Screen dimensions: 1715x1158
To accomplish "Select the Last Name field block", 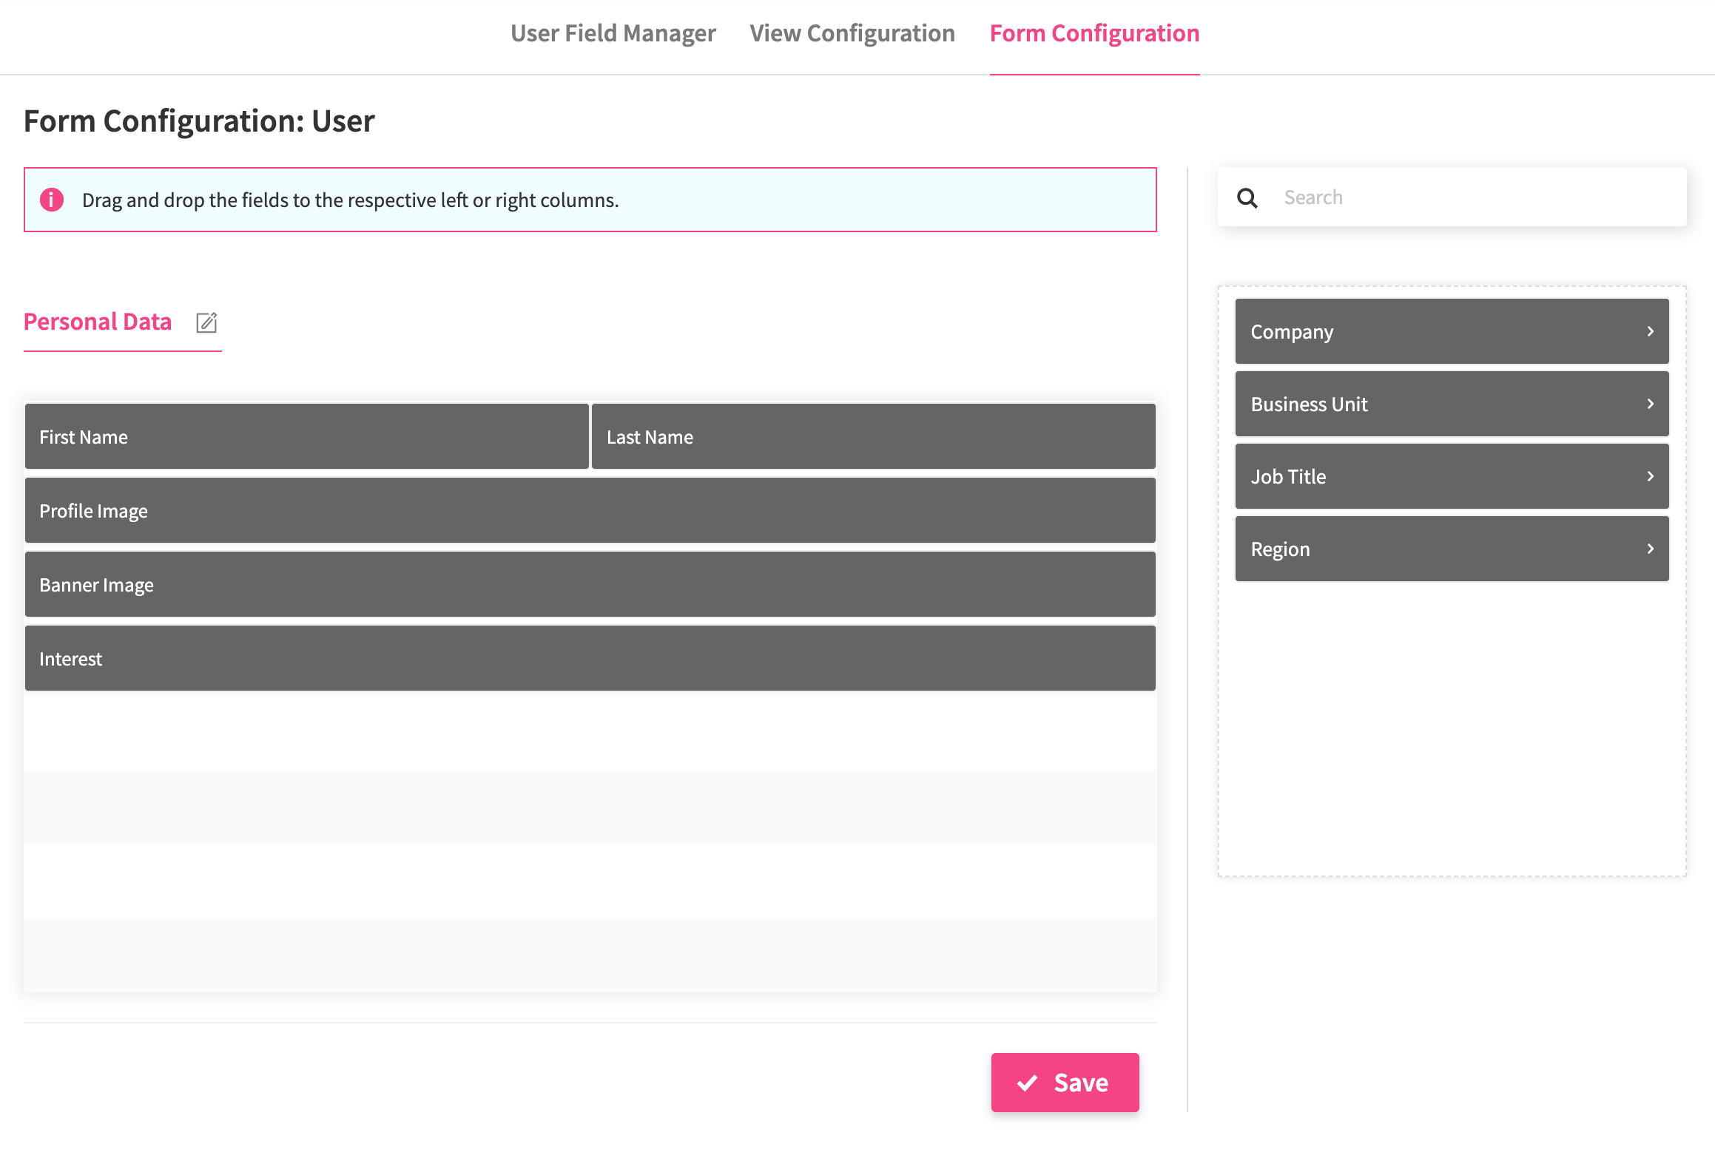I will tap(874, 436).
